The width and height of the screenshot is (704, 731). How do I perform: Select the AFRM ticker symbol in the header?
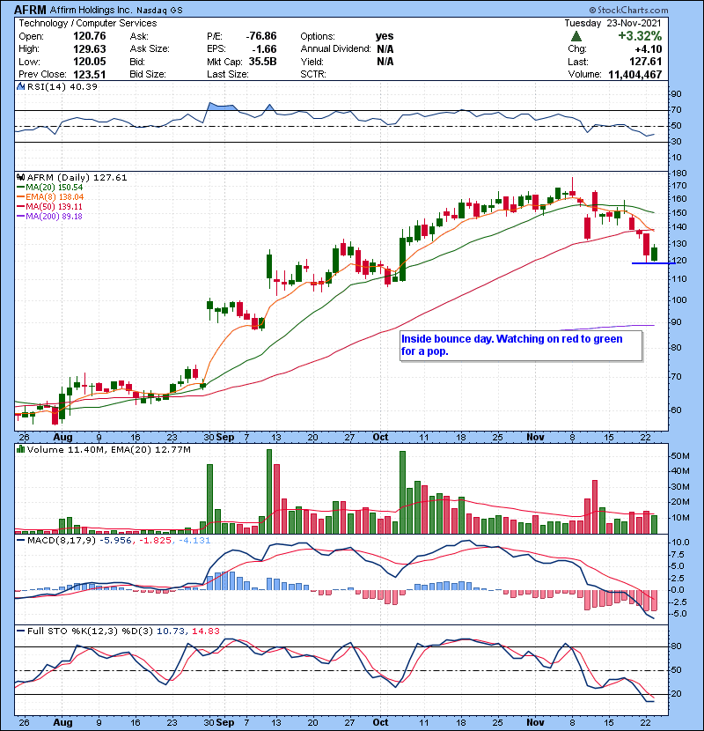click(x=30, y=10)
